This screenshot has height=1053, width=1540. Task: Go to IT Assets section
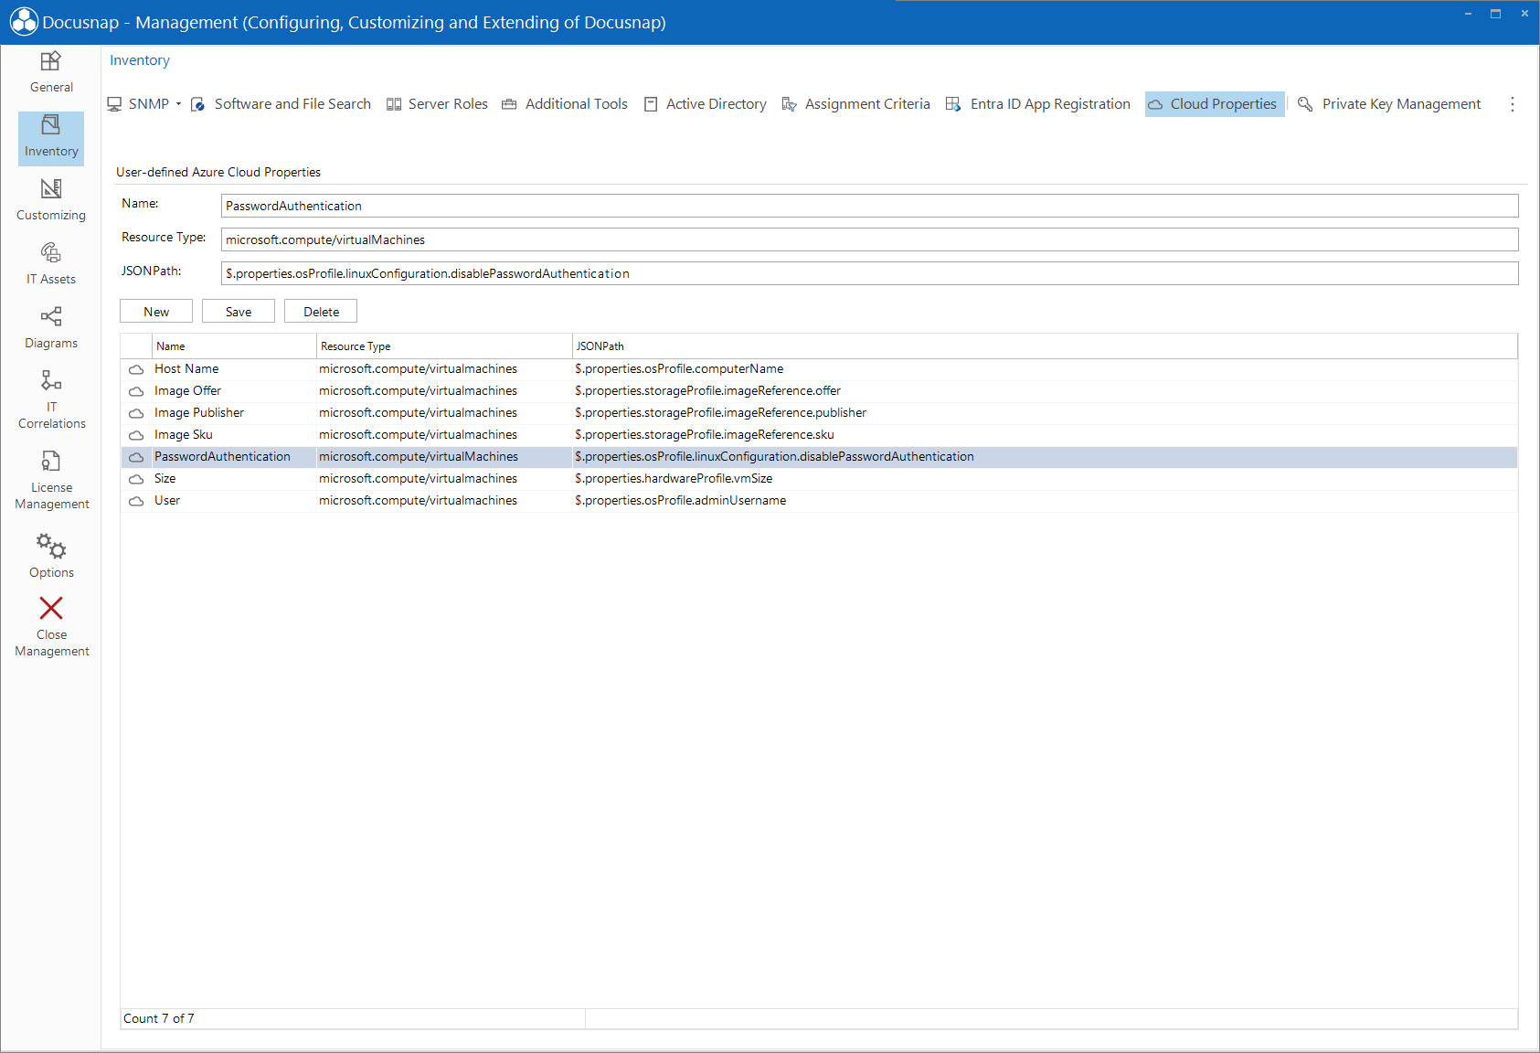coord(51,265)
